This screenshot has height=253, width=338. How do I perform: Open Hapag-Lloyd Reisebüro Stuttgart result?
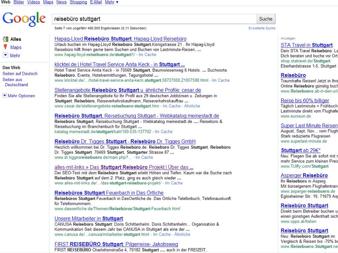(x=120, y=39)
